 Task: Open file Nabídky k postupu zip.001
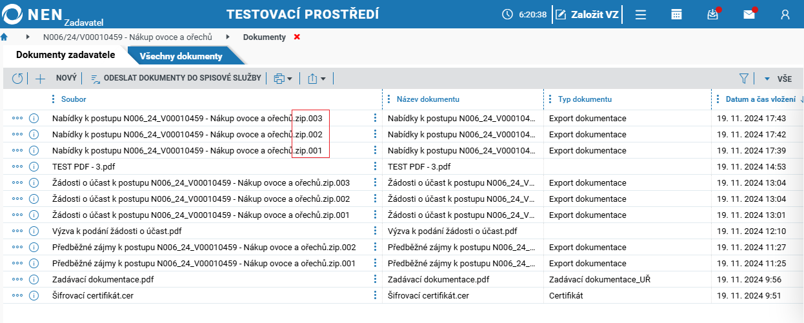[x=186, y=151]
